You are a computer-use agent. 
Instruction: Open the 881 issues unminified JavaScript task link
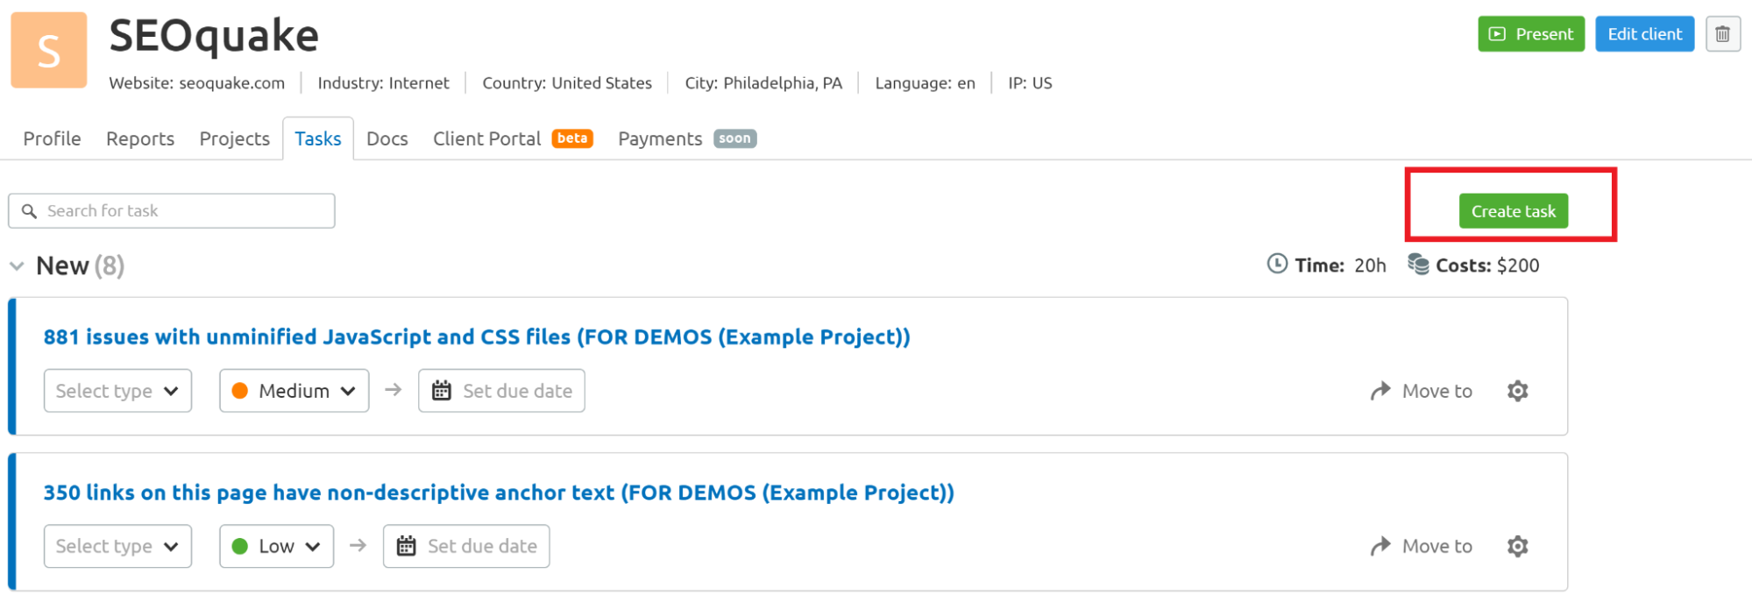coord(477,337)
